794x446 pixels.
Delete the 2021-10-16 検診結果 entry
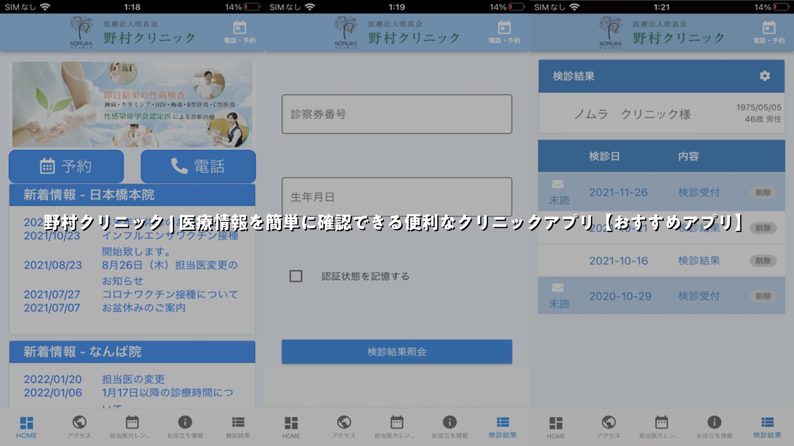pos(763,261)
